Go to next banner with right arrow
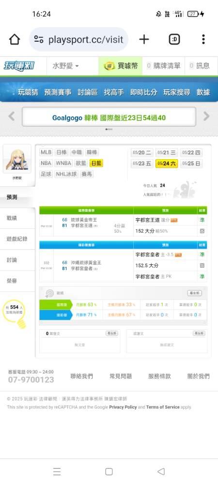 [206, 116]
